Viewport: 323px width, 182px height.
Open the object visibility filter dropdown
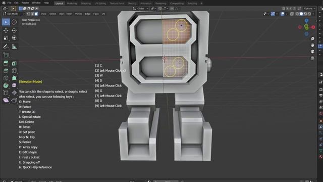[x=266, y=14]
